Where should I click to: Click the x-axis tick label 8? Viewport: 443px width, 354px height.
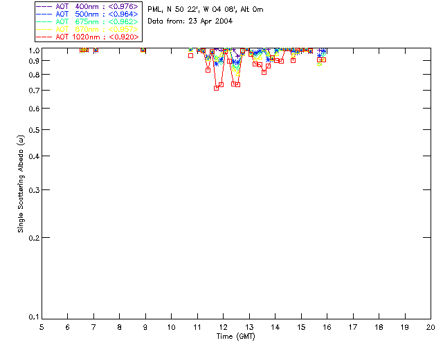click(x=120, y=327)
